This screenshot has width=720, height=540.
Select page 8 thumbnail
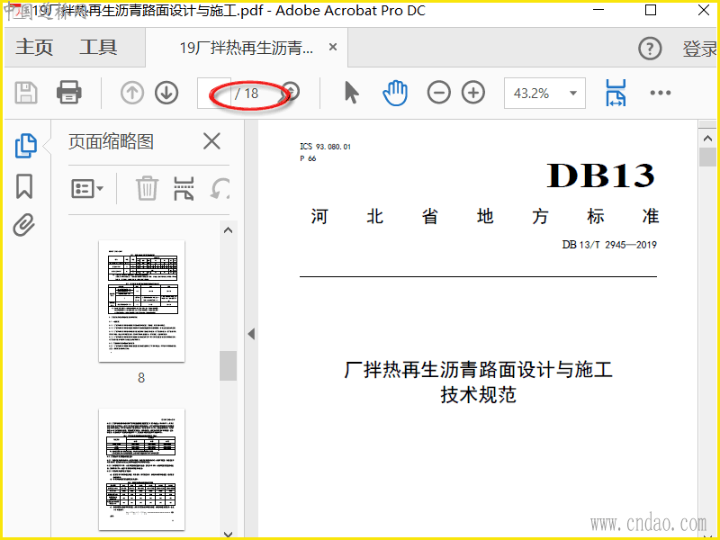coord(142,301)
